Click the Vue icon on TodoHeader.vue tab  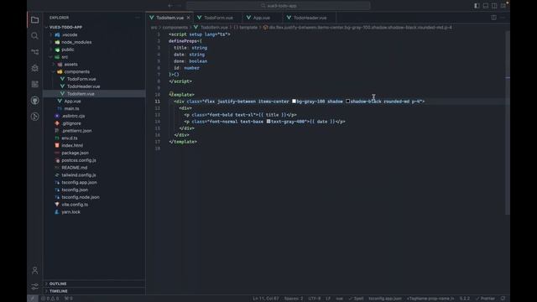pyautogui.click(x=289, y=18)
